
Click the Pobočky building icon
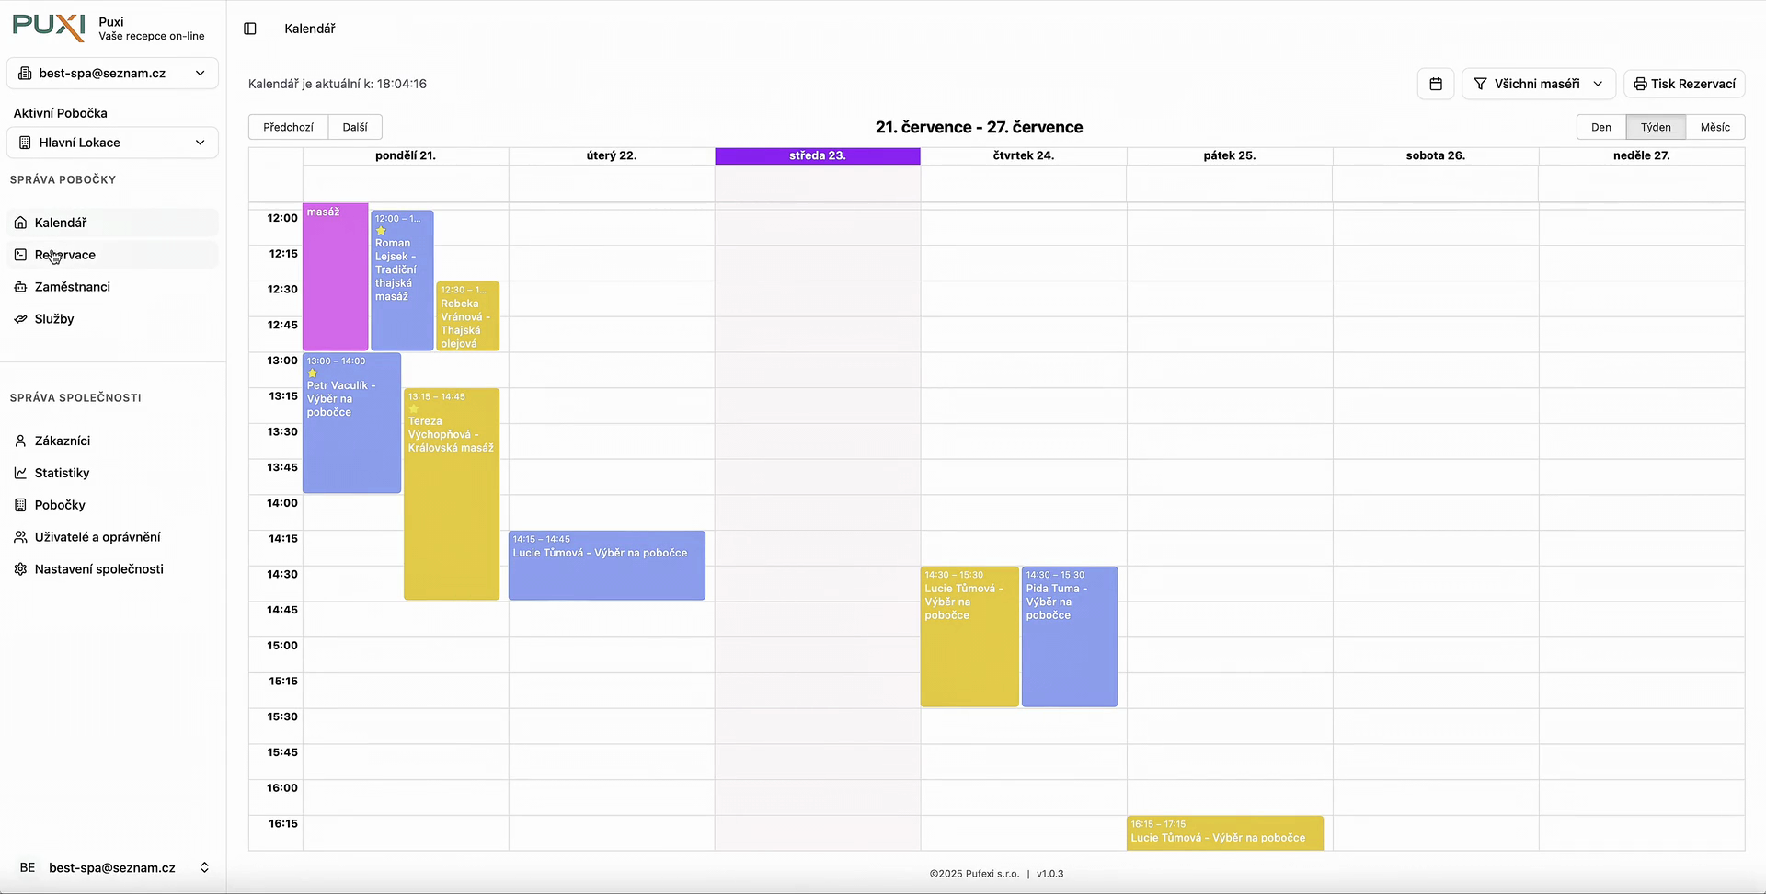click(x=20, y=505)
